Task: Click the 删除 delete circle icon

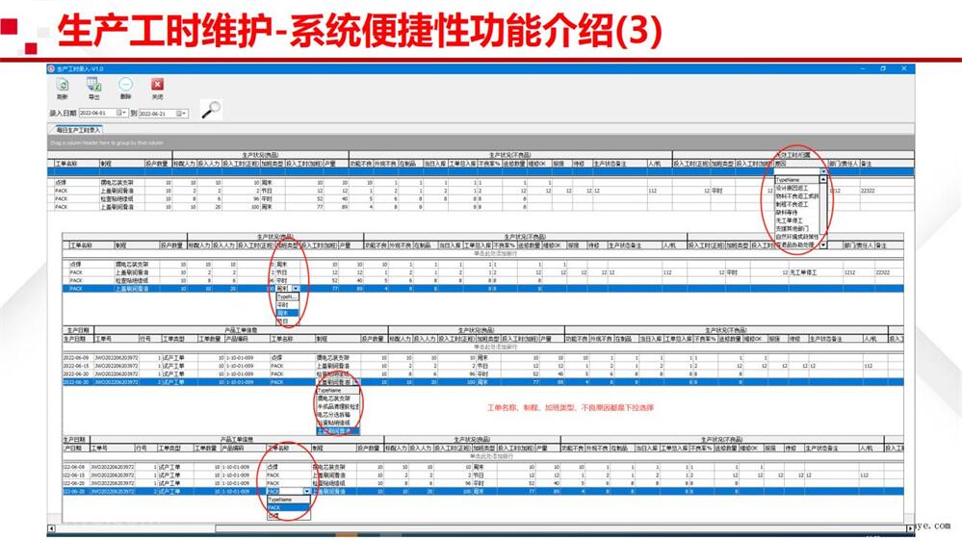Action: pos(125,85)
